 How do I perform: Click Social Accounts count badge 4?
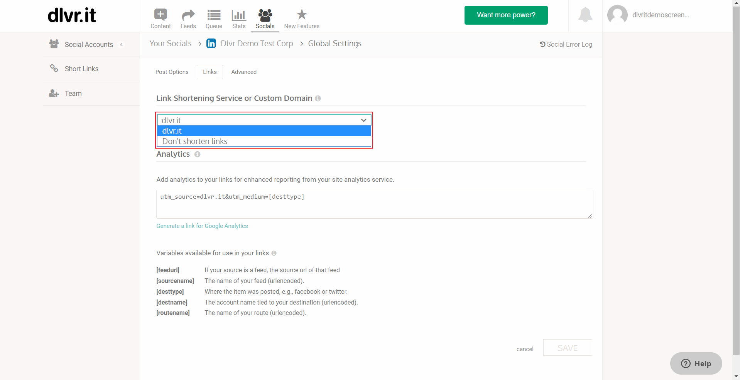coord(121,45)
